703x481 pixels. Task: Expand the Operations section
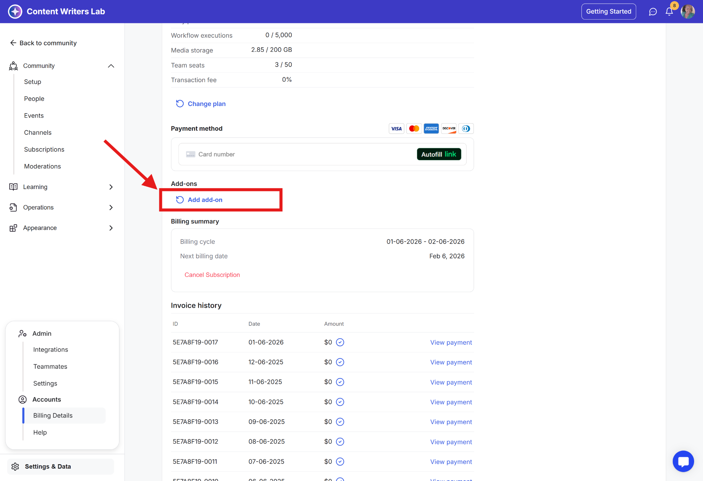111,208
